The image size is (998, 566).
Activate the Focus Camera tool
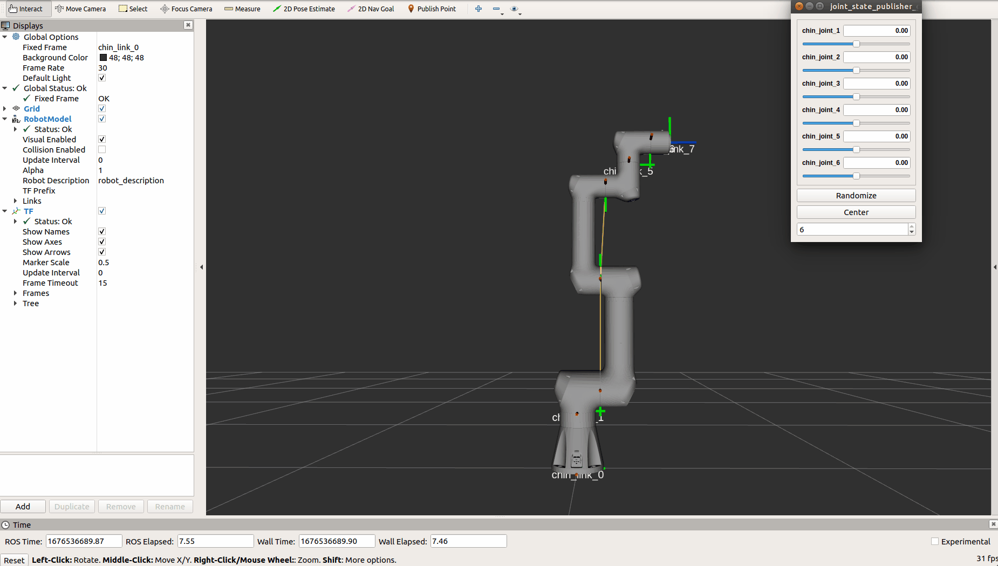coord(187,9)
